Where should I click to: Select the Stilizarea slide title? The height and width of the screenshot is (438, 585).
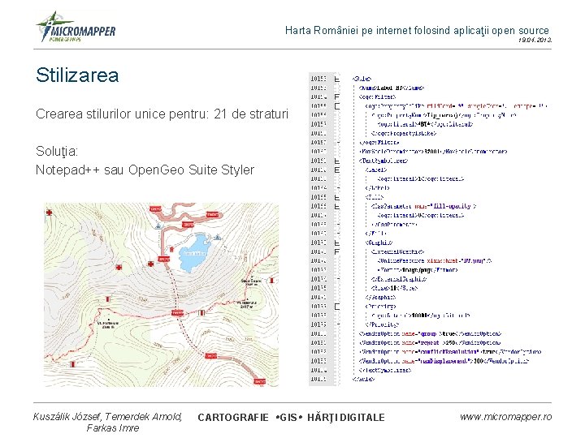[x=77, y=75]
